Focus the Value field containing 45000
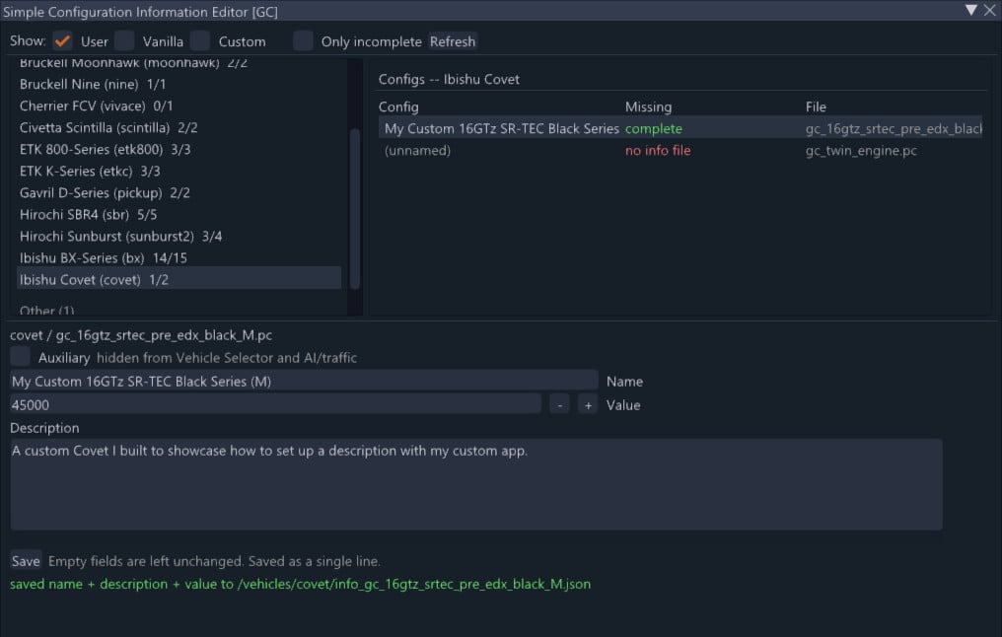The width and height of the screenshot is (1002, 637). pos(275,405)
